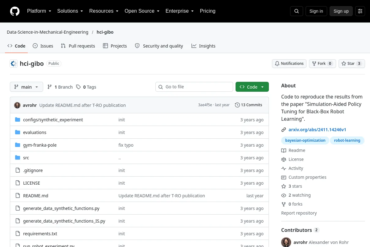Open the GitHub home logo
Viewport: 370px width, 247px height.
15,11
